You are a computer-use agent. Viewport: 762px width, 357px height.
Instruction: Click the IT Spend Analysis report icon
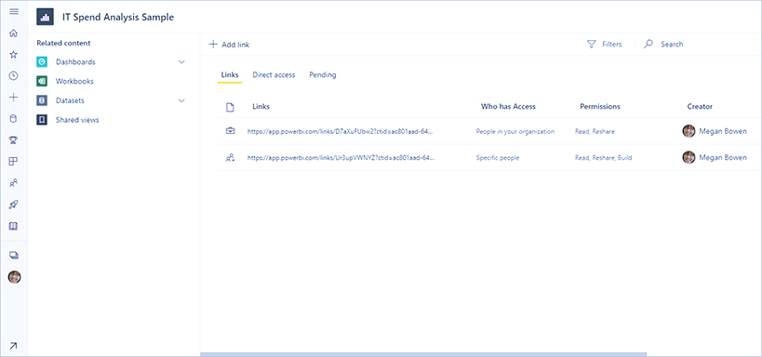click(46, 17)
